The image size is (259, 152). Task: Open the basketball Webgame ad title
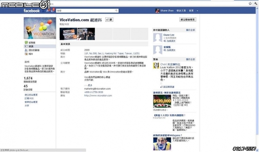(168, 135)
